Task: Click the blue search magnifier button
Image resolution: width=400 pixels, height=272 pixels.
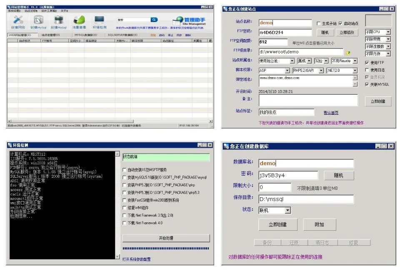Action: click(x=154, y=20)
